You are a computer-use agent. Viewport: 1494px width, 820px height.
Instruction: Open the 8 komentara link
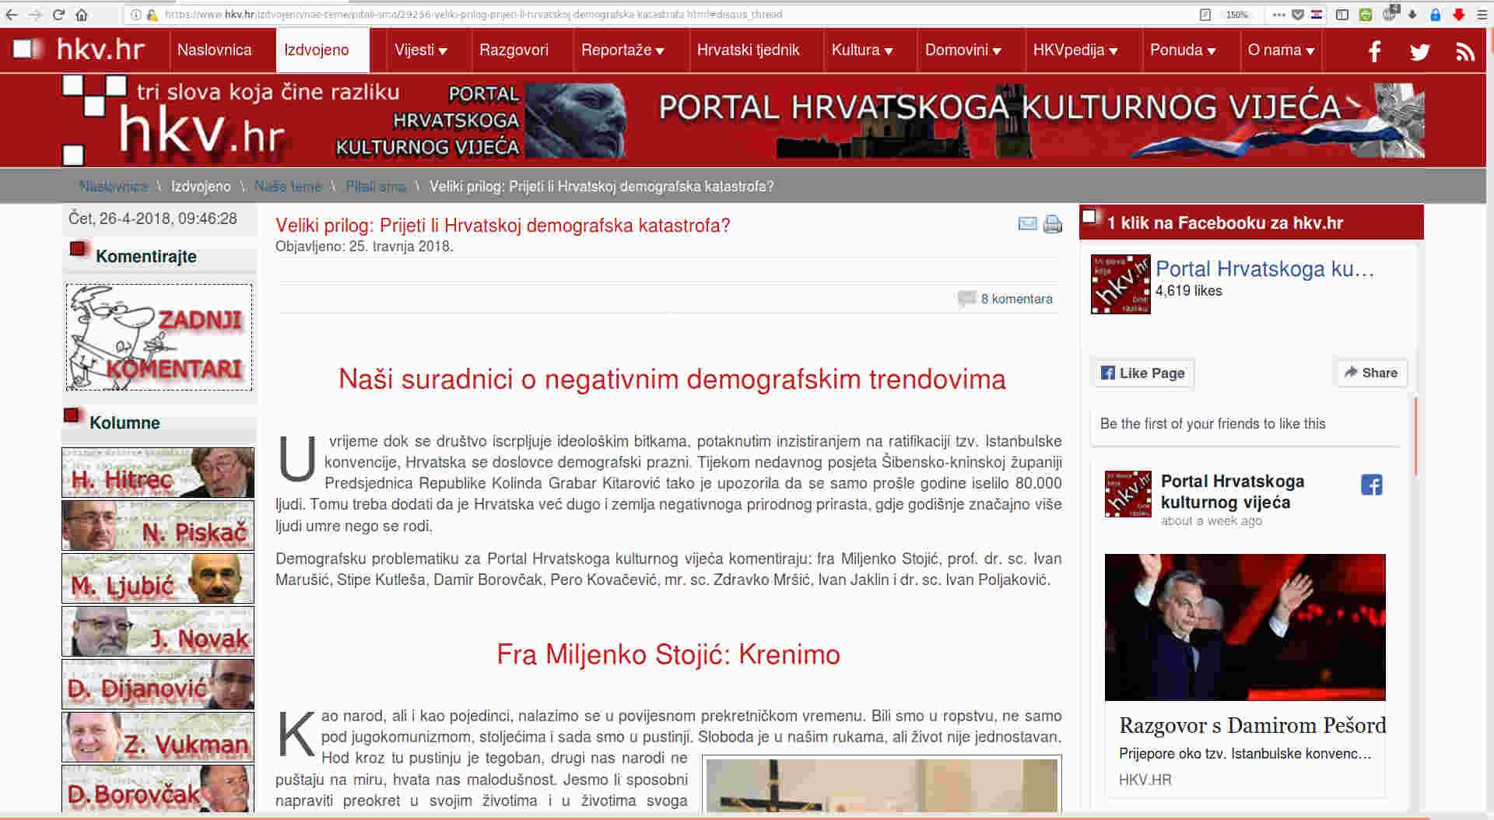pos(1015,299)
